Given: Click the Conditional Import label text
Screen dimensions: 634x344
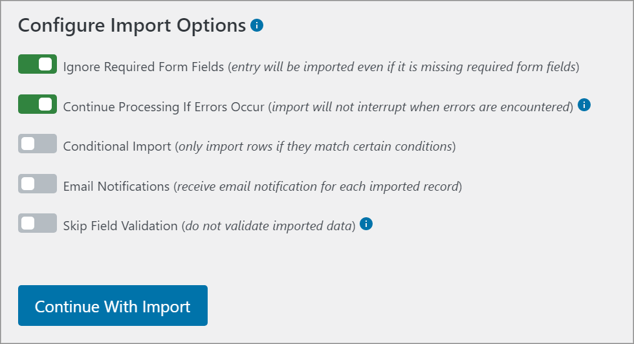Looking at the screenshot, I should coord(117,146).
